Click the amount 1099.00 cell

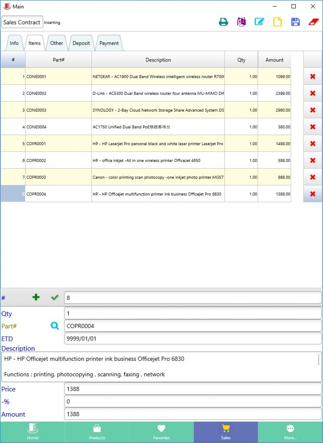coord(275,77)
